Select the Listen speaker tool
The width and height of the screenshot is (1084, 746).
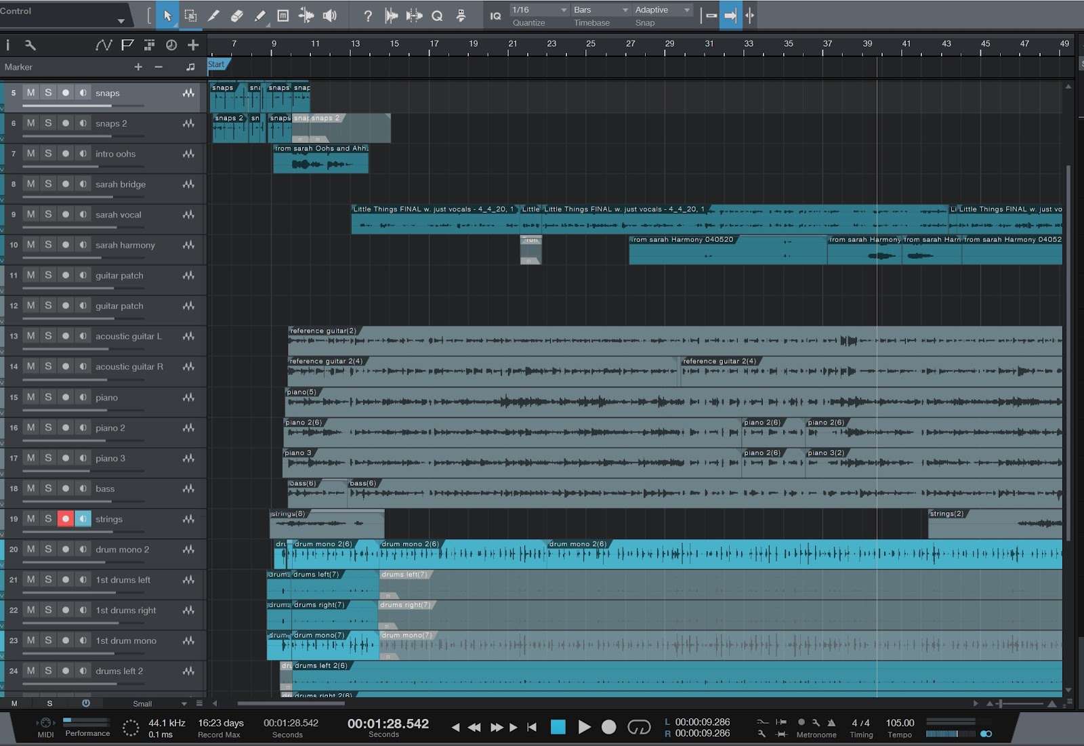point(330,16)
